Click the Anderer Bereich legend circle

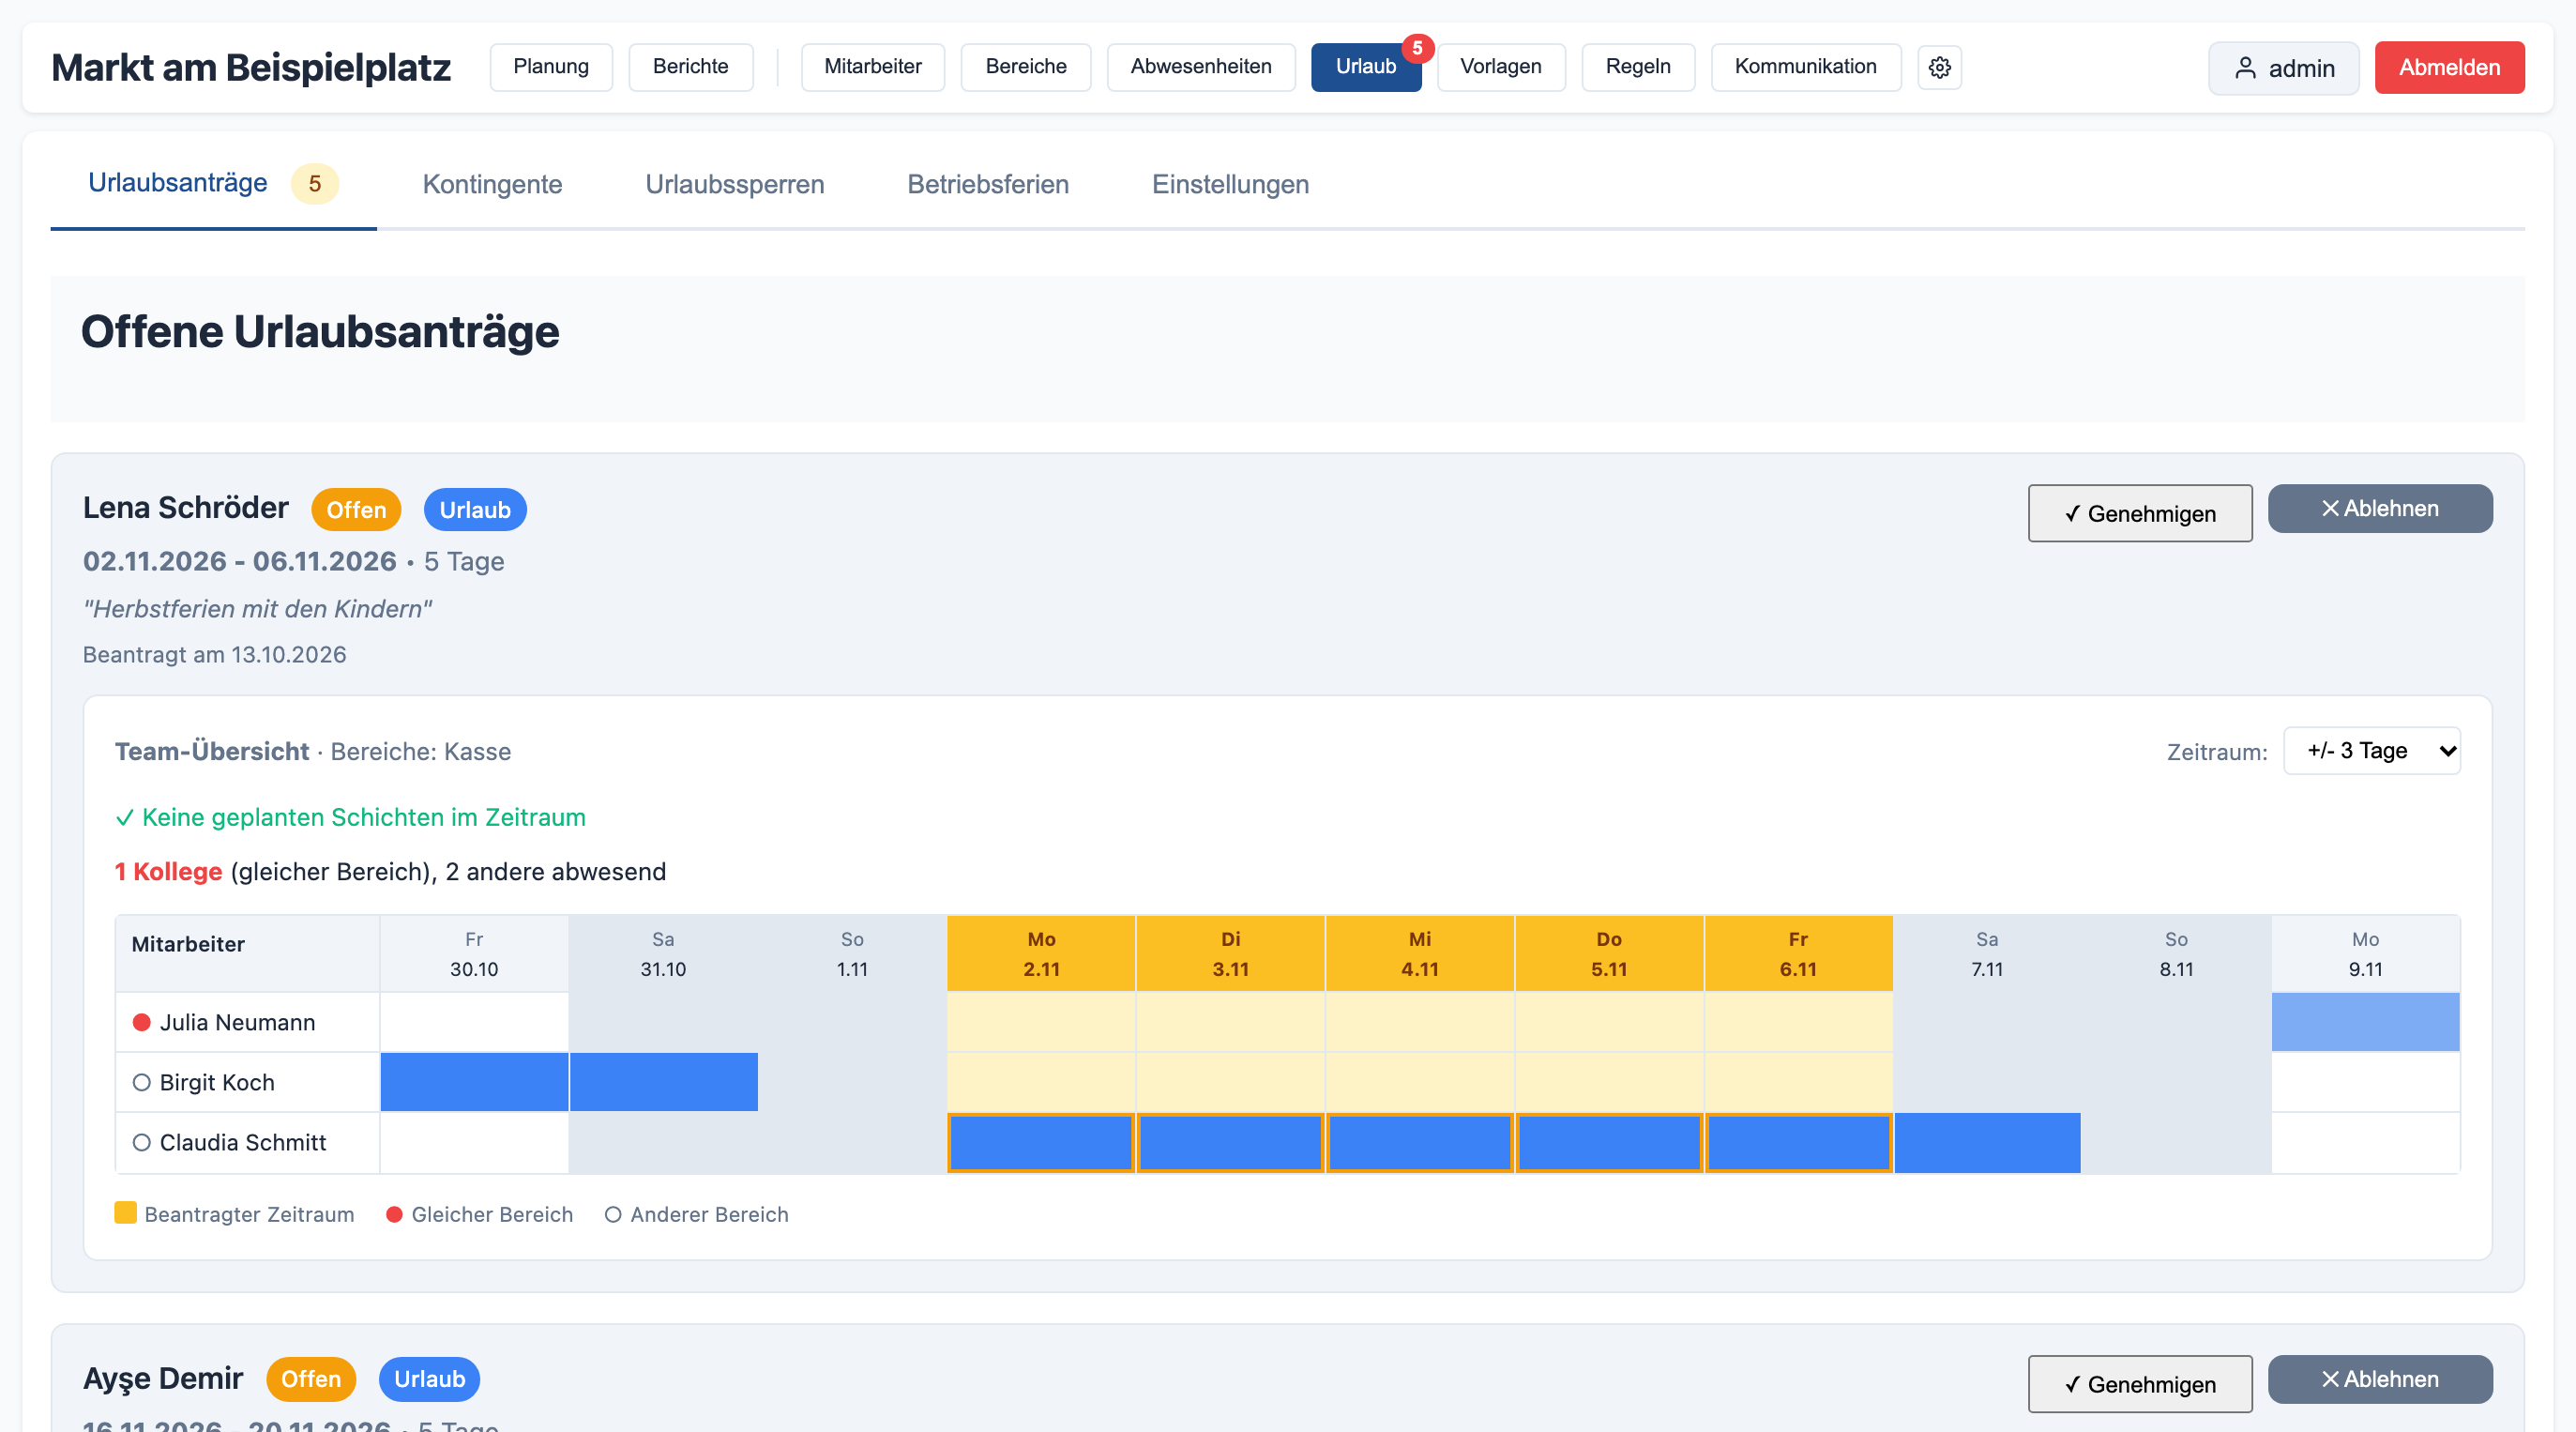[x=613, y=1214]
